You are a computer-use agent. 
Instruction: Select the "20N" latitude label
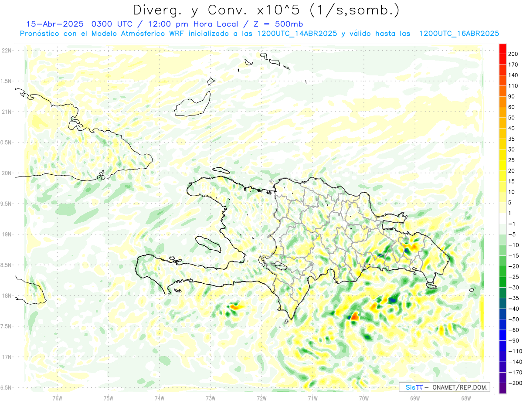6,173
